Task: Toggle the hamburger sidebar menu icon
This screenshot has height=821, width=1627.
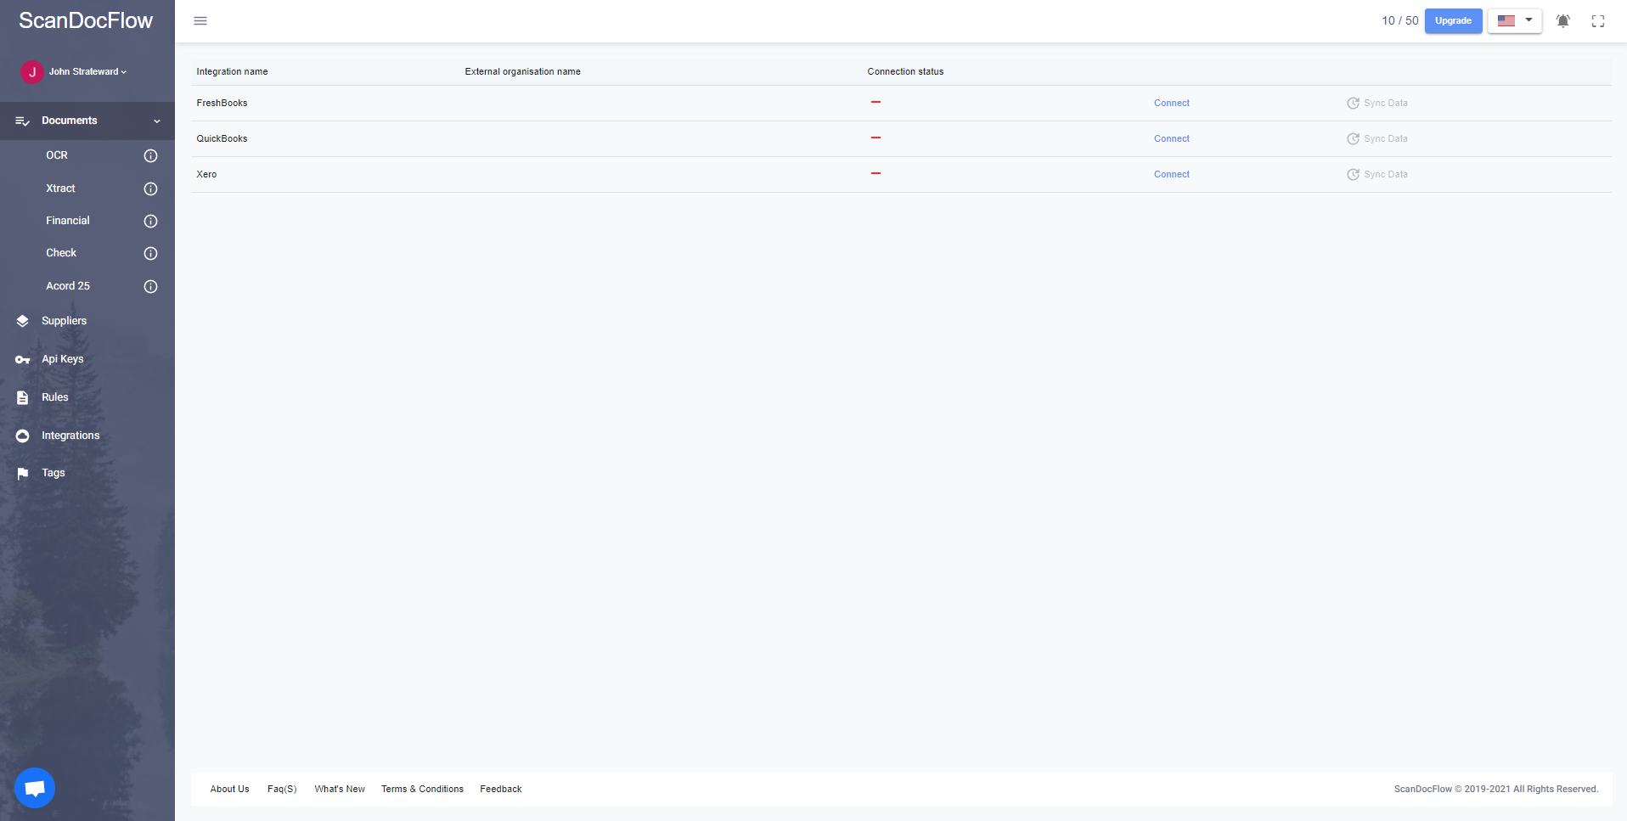Action: point(200,21)
